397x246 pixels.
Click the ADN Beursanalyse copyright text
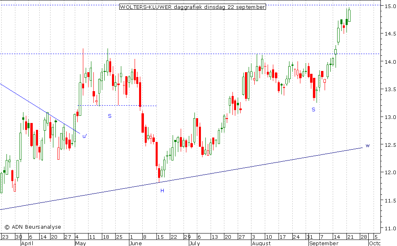click(32, 227)
